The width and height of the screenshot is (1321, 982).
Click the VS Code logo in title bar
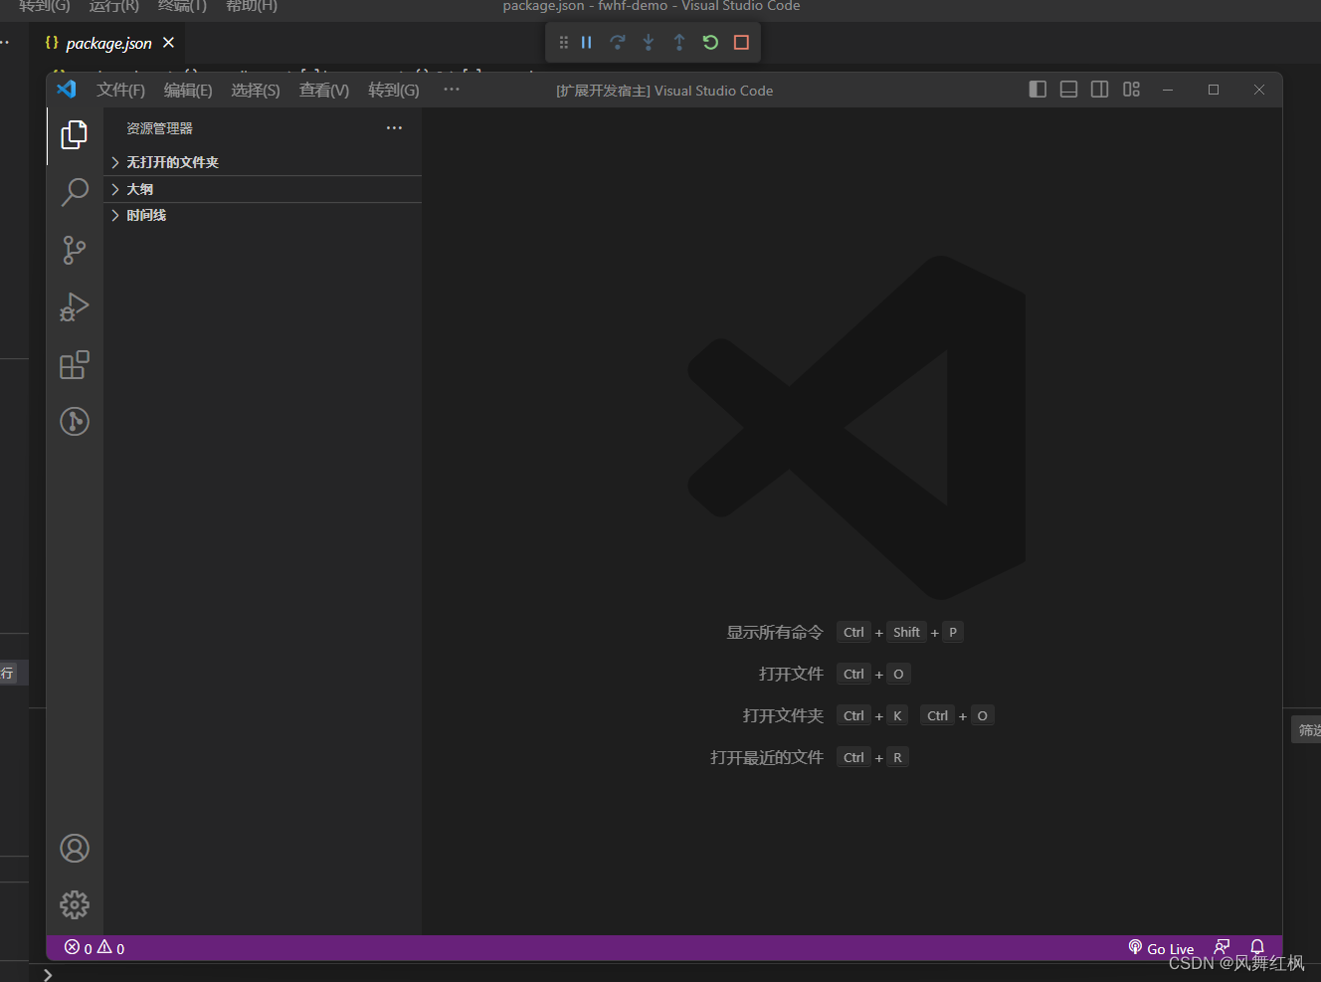(x=67, y=90)
